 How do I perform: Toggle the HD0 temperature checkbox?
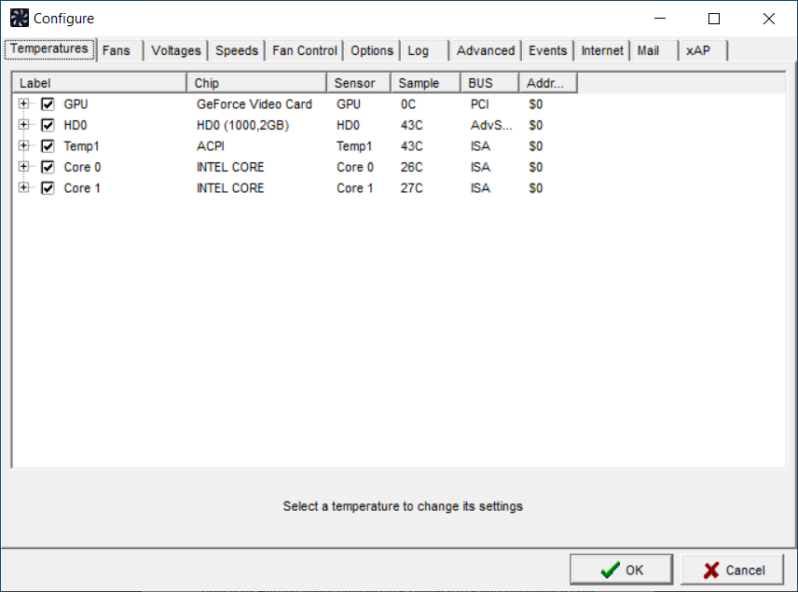pyautogui.click(x=48, y=125)
